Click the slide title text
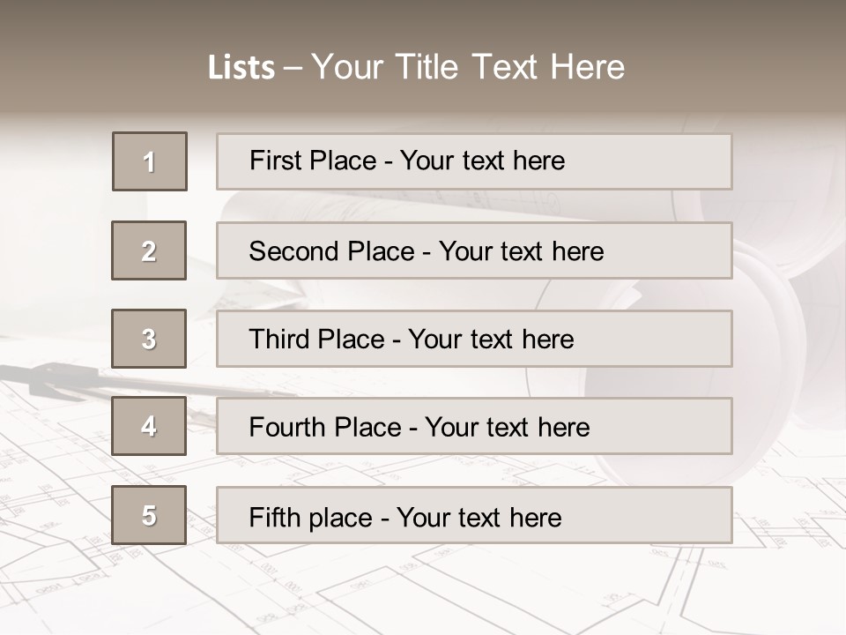Screen dimensions: 846x635 (416, 67)
